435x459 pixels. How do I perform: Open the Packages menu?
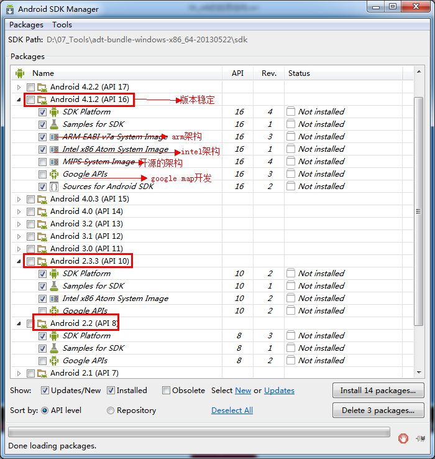pos(26,25)
